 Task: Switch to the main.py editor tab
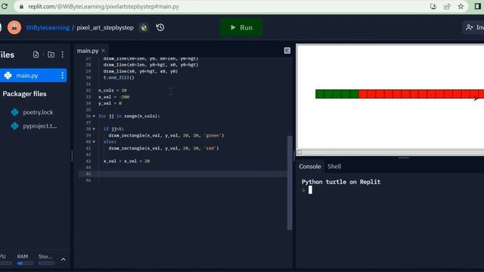pos(88,51)
